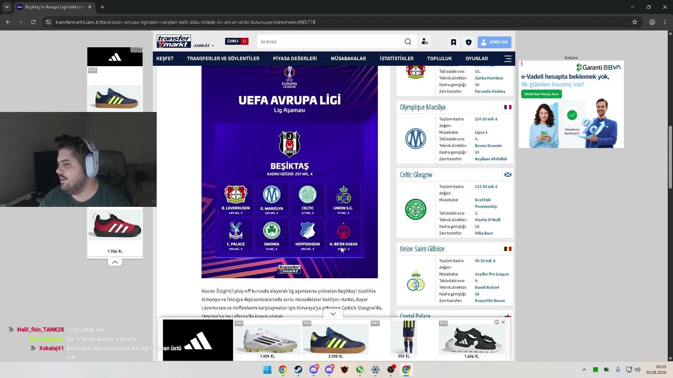Open the Keyliane Abdallah player link

click(x=491, y=159)
